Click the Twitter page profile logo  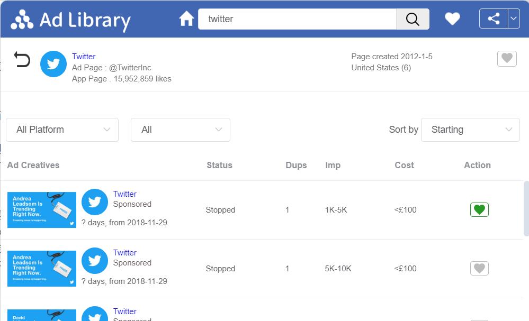(53, 64)
